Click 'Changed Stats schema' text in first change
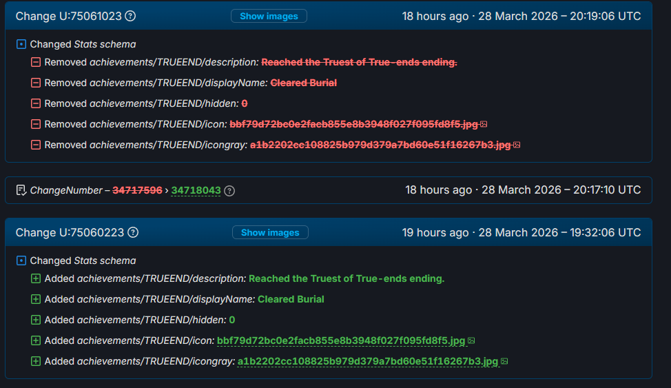 coord(83,44)
